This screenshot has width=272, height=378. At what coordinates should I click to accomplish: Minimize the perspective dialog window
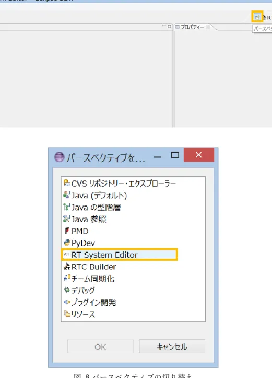[x=158, y=157]
